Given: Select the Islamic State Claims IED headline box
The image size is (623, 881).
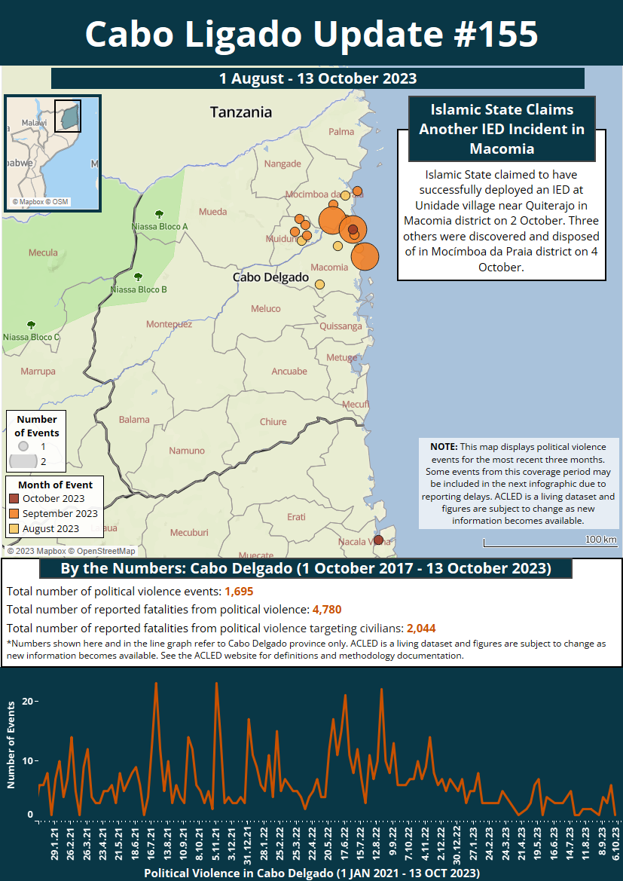Looking at the screenshot, I should click(x=502, y=129).
